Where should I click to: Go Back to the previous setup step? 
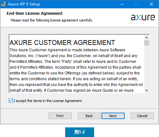pos(89,116)
